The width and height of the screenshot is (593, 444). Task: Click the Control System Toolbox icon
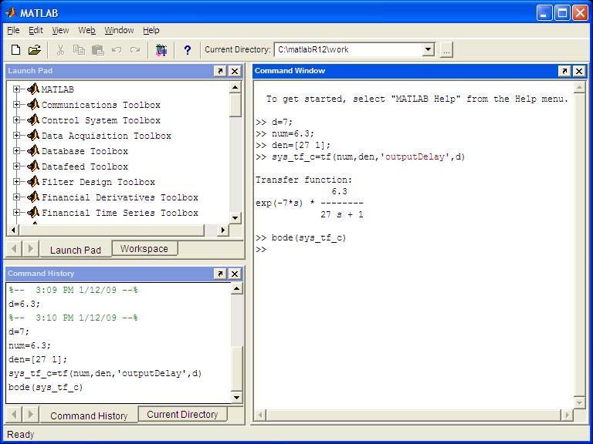[x=33, y=120]
